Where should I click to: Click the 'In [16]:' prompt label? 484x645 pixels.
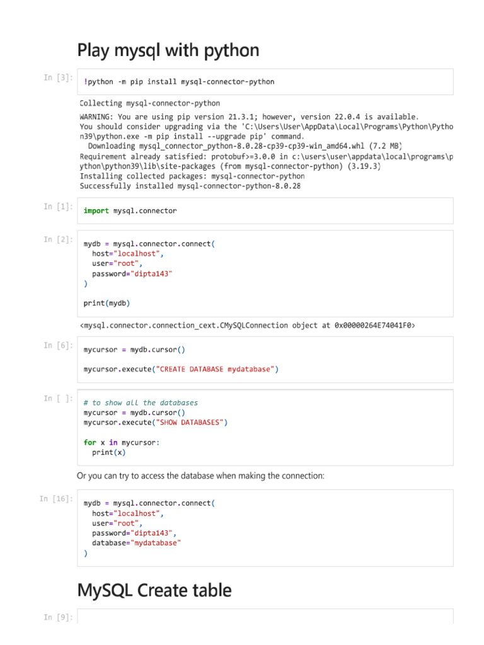56,499
